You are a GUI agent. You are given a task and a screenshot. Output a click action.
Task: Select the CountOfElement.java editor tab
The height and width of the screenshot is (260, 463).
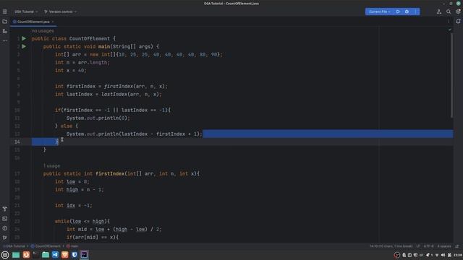[x=33, y=22]
